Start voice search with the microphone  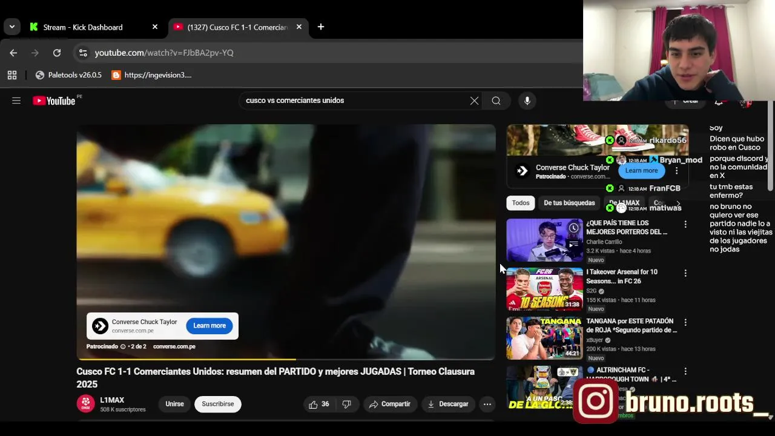(527, 101)
